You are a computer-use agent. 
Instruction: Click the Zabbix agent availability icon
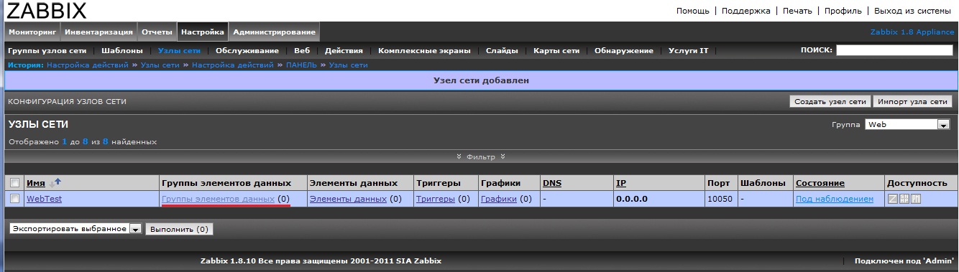[x=893, y=199]
